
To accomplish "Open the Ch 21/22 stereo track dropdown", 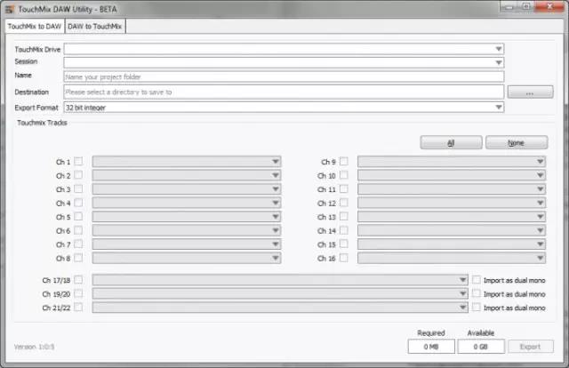I will pos(280,308).
